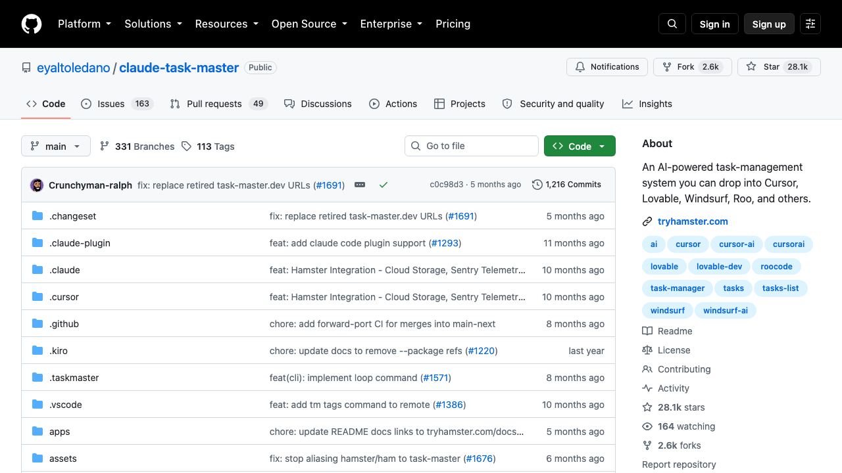
Task: Open the main branch selector dropdown
Action: 55,146
